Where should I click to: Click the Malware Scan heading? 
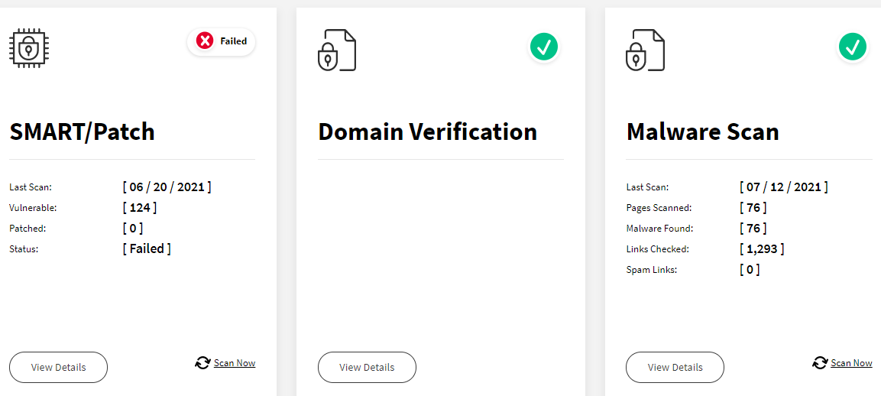702,131
